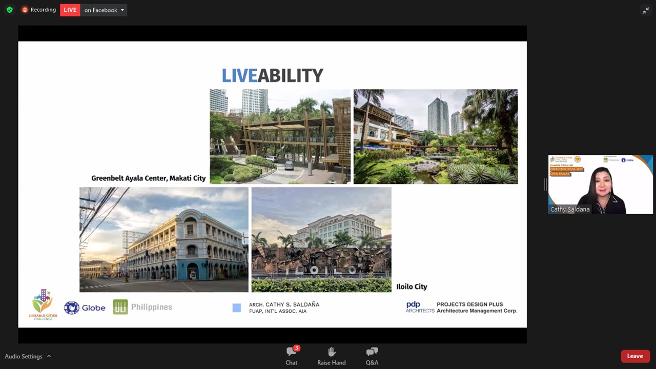Toggle Raise Hand
Viewport: 656px width, 369px height.
331,355
